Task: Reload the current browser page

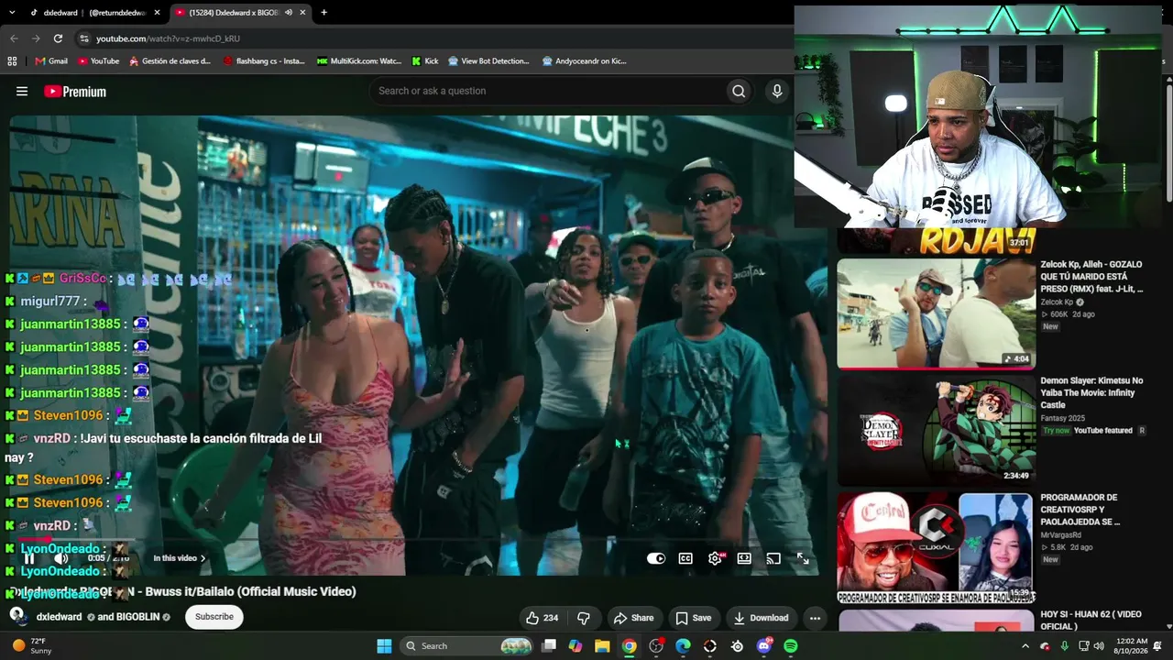Action: pyautogui.click(x=58, y=38)
